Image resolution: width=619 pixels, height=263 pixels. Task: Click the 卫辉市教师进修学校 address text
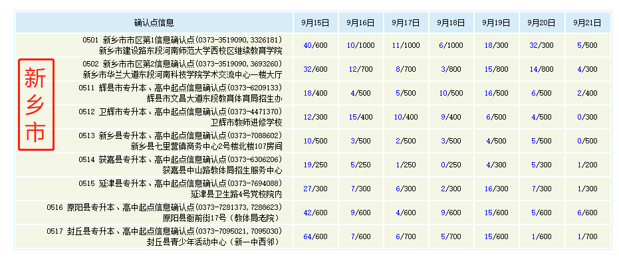pos(247,122)
